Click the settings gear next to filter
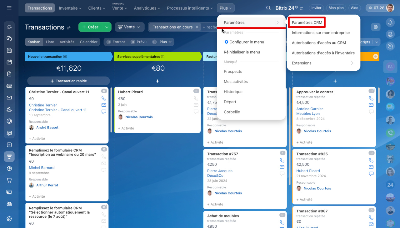The width and height of the screenshot is (400, 228). pos(376,27)
